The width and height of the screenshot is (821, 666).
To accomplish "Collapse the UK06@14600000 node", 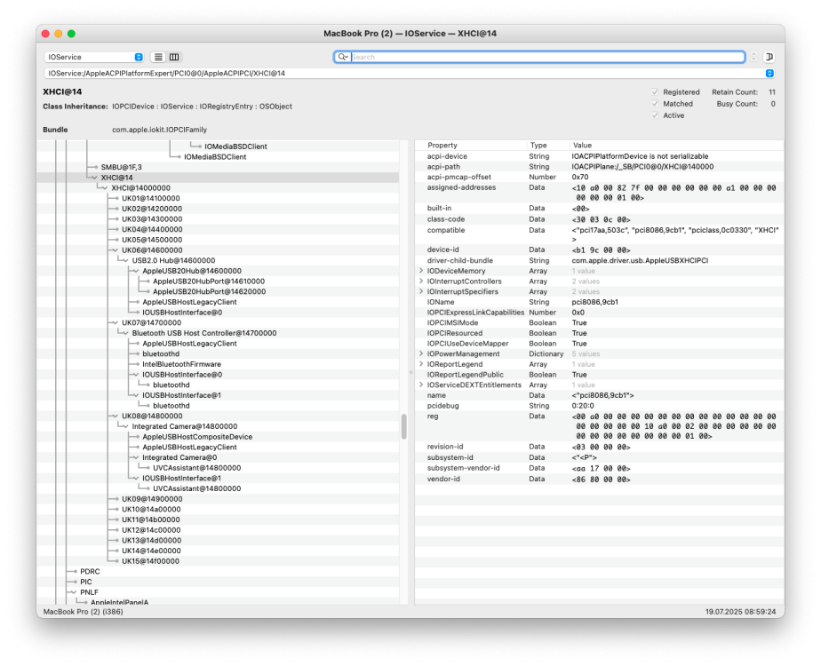I will coord(116,250).
